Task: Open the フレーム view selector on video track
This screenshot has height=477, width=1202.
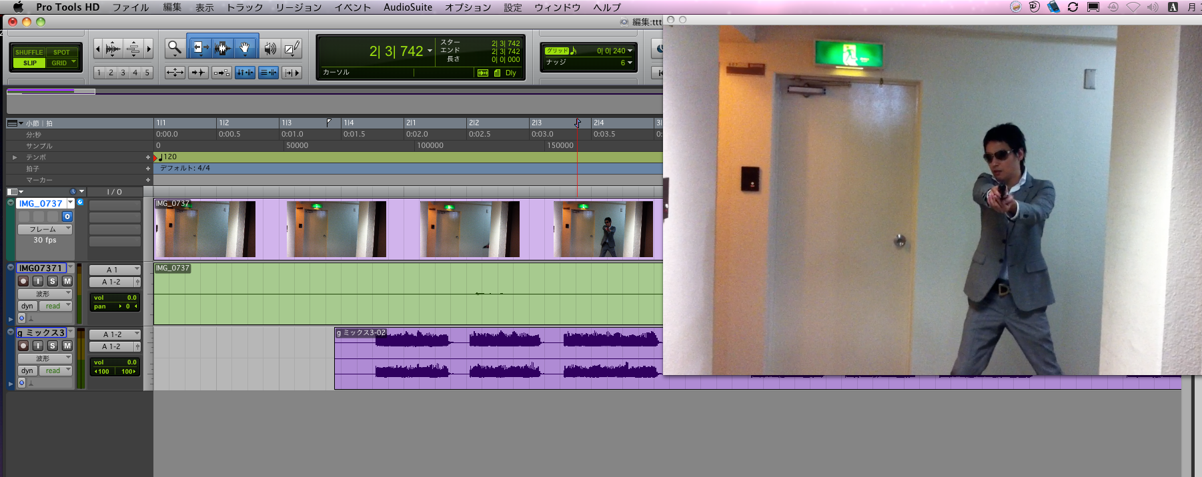Action: coord(45,229)
